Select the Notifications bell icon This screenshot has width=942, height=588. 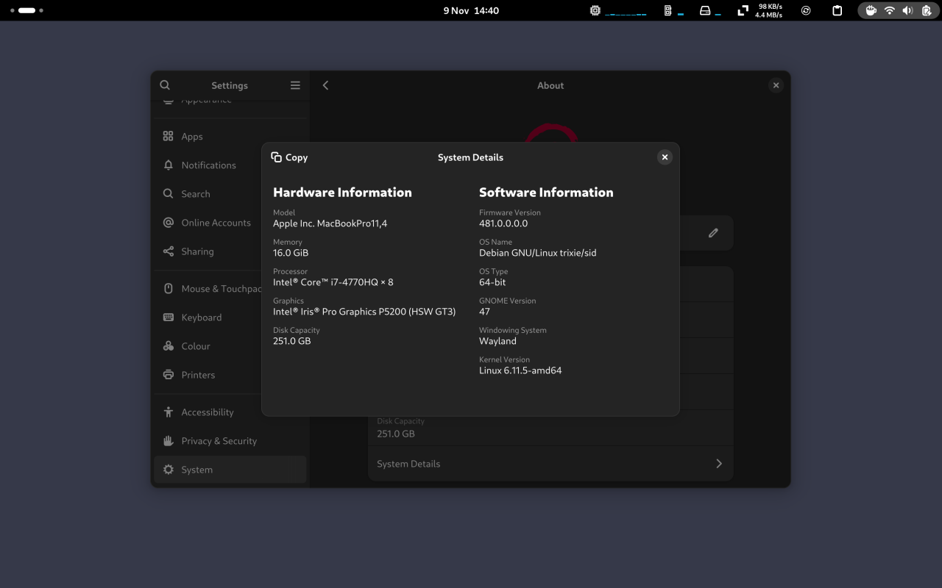tap(168, 165)
